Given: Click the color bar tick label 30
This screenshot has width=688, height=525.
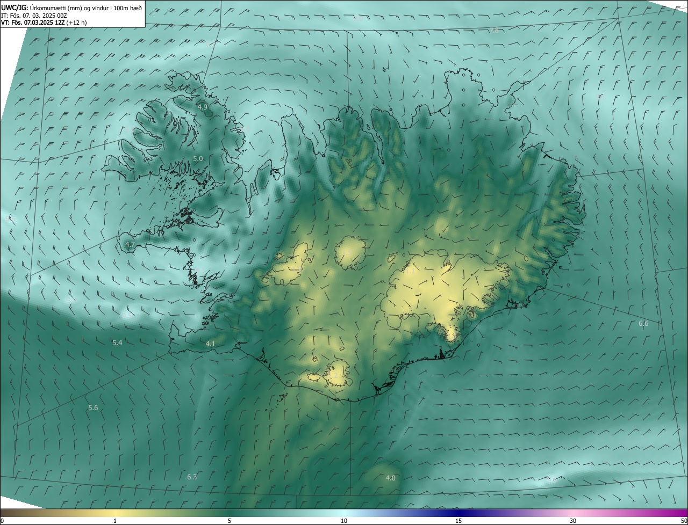Looking at the screenshot, I should [x=573, y=521].
